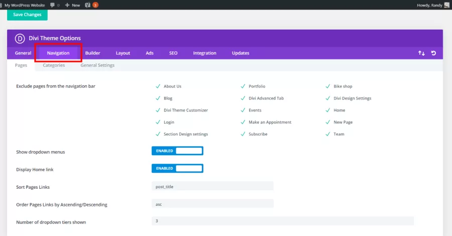
Task: Toggle the Divi Design Settings checkmark
Action: [x=328, y=98]
